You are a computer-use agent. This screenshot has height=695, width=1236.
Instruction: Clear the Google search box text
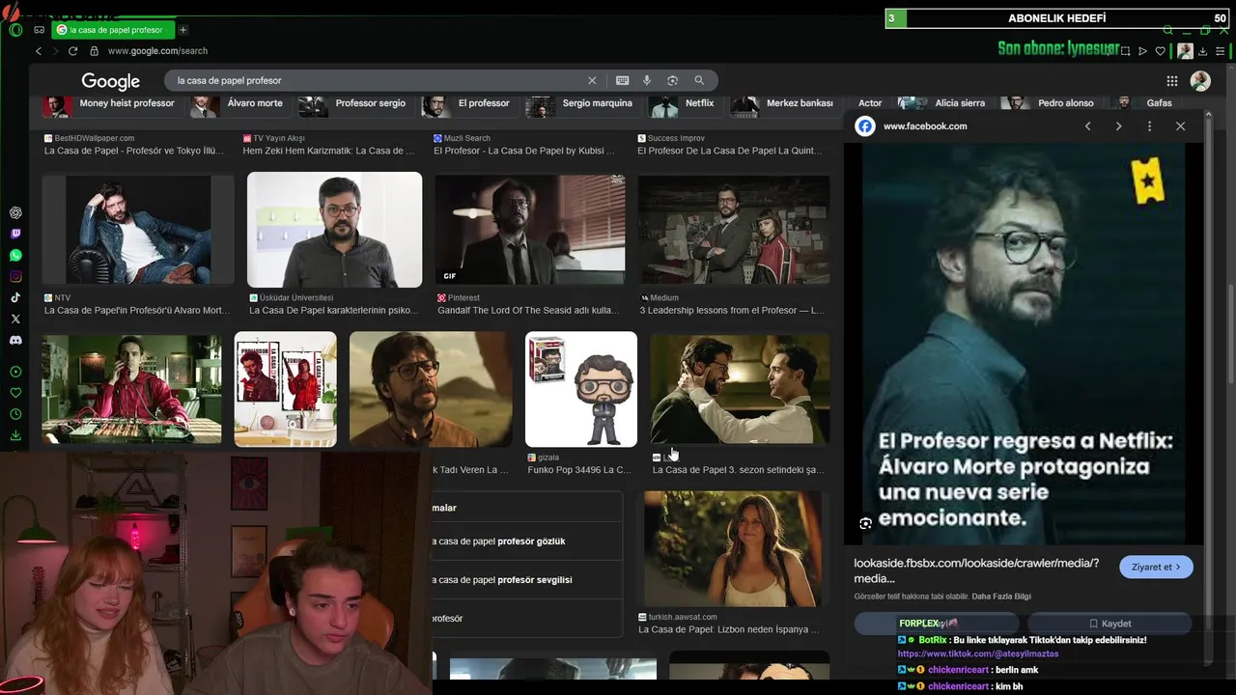[592, 80]
